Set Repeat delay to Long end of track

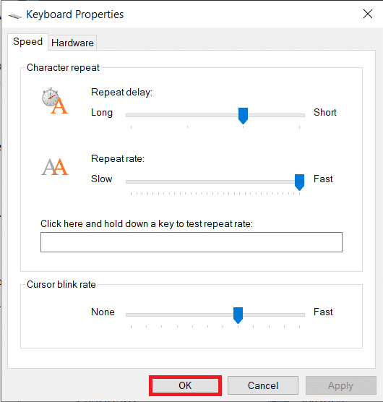[x=132, y=116]
